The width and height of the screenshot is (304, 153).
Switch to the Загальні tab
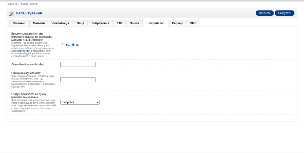19,23
